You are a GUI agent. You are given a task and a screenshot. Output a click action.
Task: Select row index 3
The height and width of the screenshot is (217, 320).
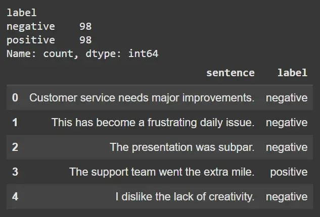tap(15, 172)
